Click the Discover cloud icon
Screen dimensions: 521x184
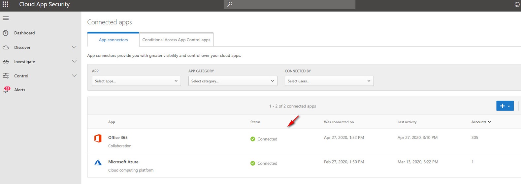tap(6, 47)
